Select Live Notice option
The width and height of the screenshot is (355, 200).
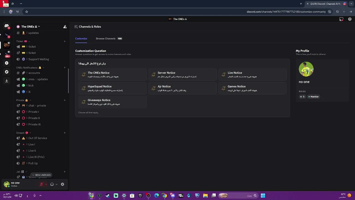pos(253,74)
